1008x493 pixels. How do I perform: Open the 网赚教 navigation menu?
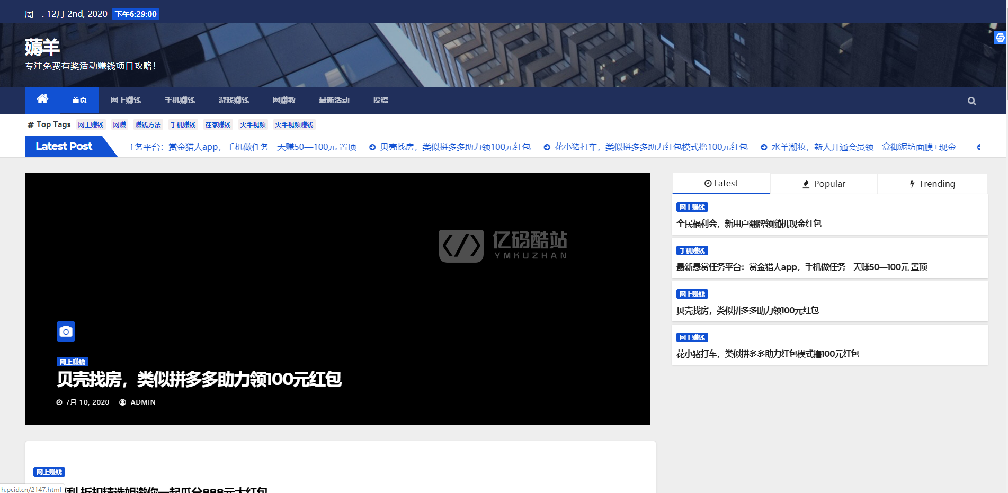284,100
